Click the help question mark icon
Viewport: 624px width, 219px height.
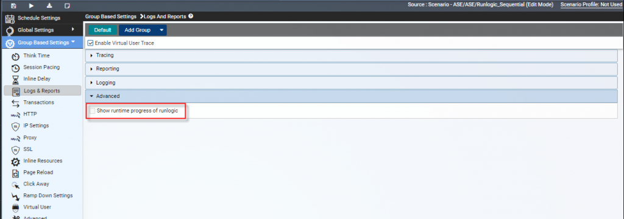tap(191, 16)
